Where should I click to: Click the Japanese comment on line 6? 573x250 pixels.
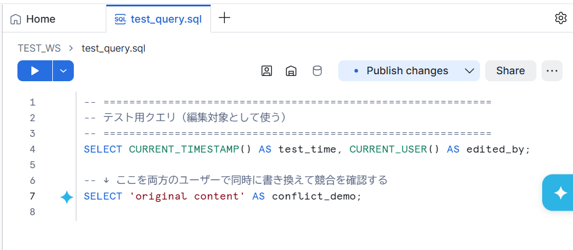(236, 180)
